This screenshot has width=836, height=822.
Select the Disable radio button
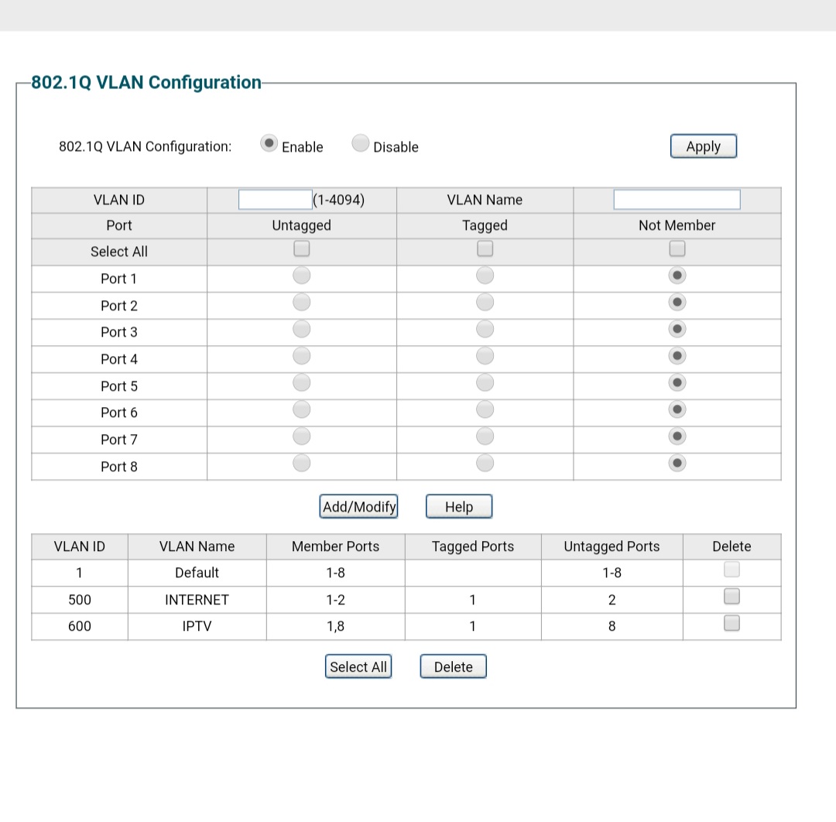(361, 143)
